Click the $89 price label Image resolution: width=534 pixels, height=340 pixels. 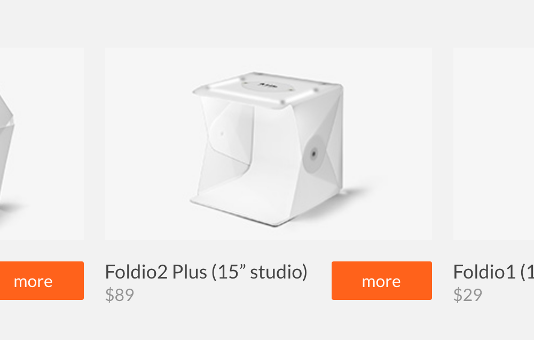(x=120, y=295)
